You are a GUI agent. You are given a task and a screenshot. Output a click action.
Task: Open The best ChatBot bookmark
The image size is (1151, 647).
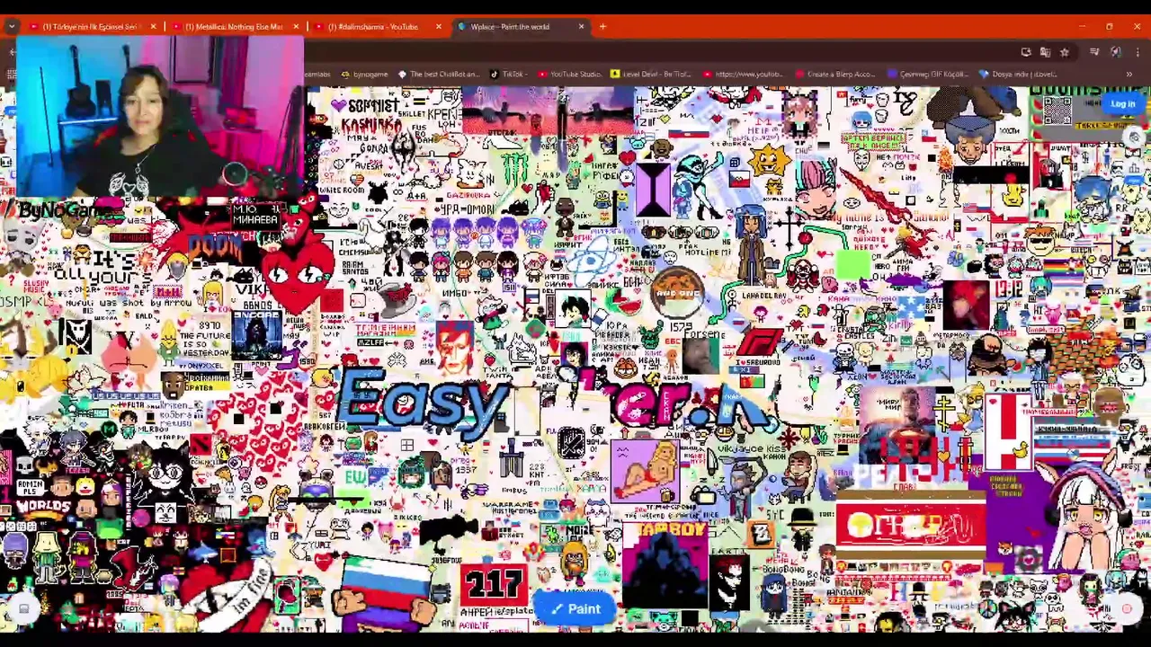439,74
